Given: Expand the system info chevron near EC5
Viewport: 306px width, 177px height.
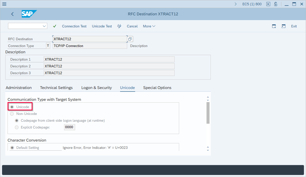Looking at the screenshot, I should (x=235, y=4).
